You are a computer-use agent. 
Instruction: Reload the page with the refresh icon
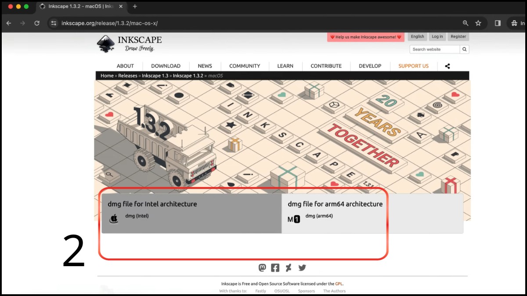click(37, 23)
